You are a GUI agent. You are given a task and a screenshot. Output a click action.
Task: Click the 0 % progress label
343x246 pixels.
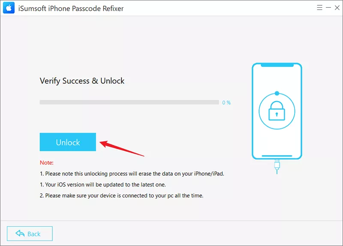226,102
